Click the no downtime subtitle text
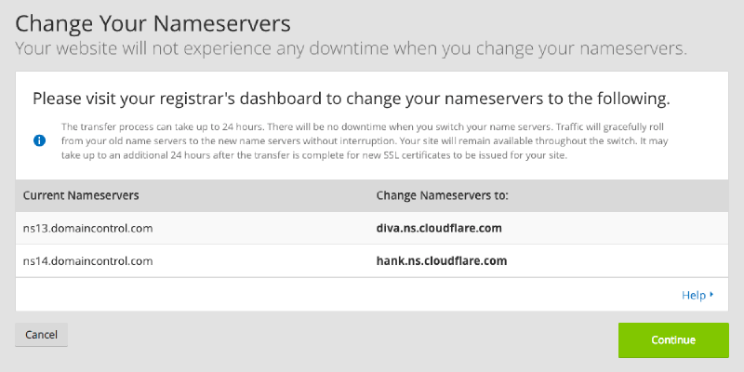This screenshot has height=372, width=744. tap(352, 48)
